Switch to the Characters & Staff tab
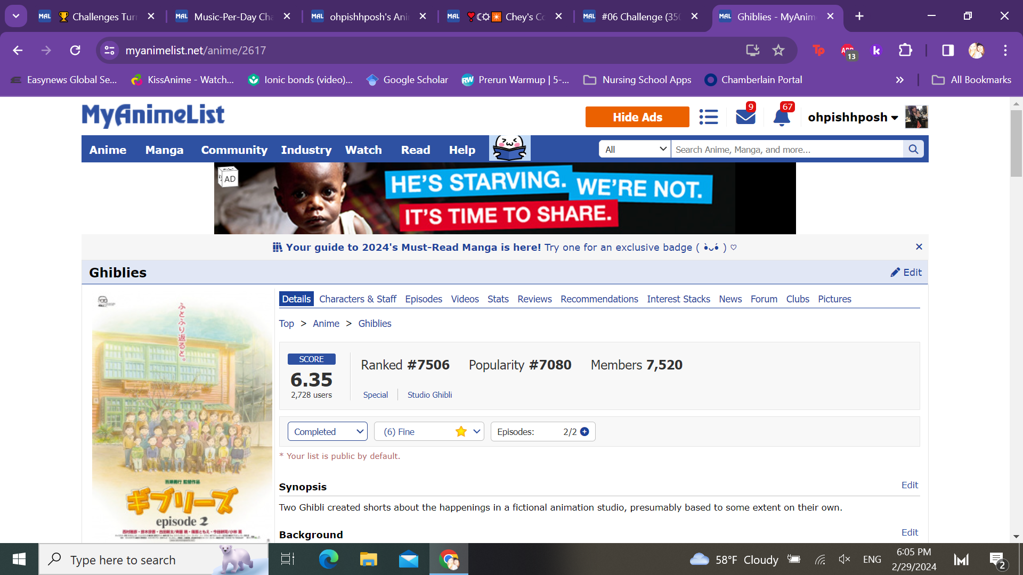The width and height of the screenshot is (1023, 575). (358, 299)
